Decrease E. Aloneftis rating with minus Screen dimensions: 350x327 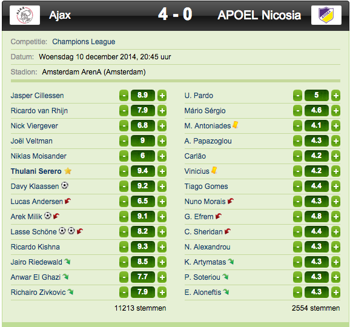point(297,292)
